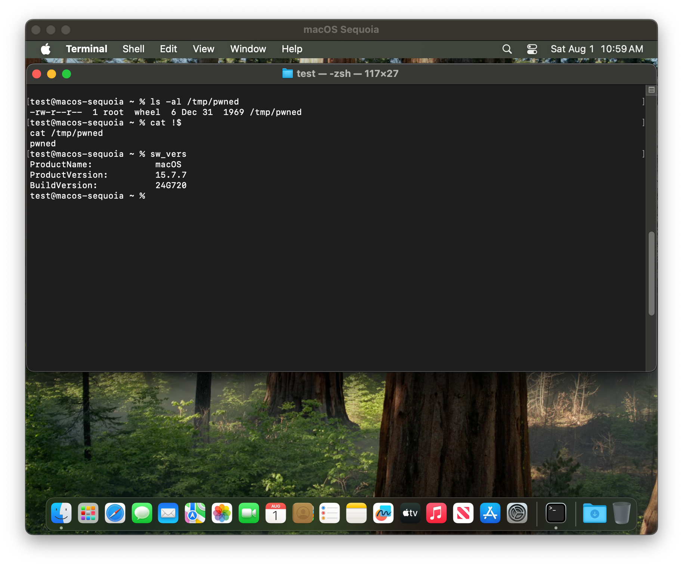Open Calendar from the Dock

[276, 513]
